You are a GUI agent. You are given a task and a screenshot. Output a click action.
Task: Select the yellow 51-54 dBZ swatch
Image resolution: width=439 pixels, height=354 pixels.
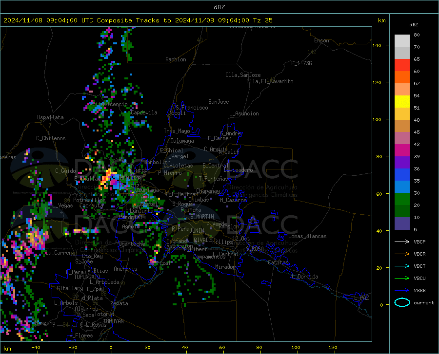tap(402, 102)
